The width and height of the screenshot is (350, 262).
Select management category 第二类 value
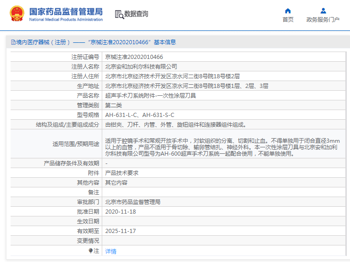pyautogui.click(x=113, y=105)
